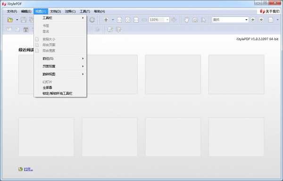The image size is (283, 181).
Task: Click the actual size 1:1 toolbar icon
Action: 119,20
